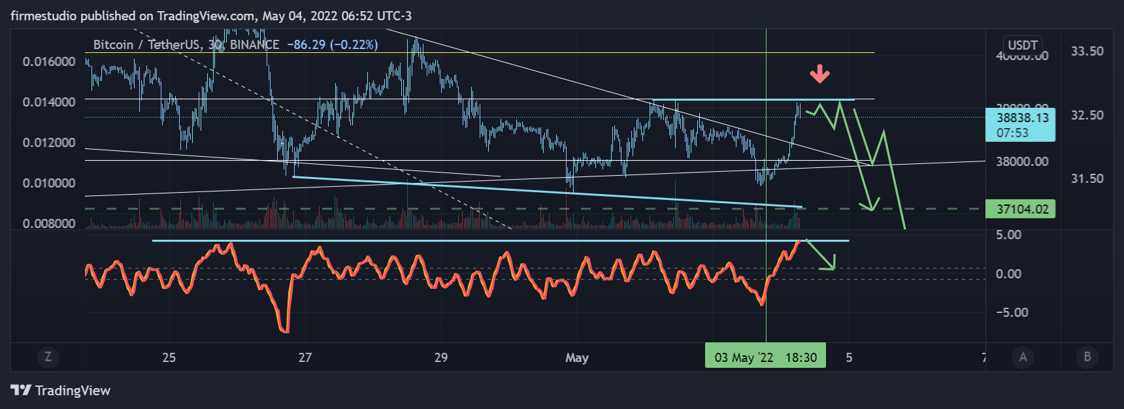
Task: Click the 0.008000 left axis value
Action: pos(49,223)
